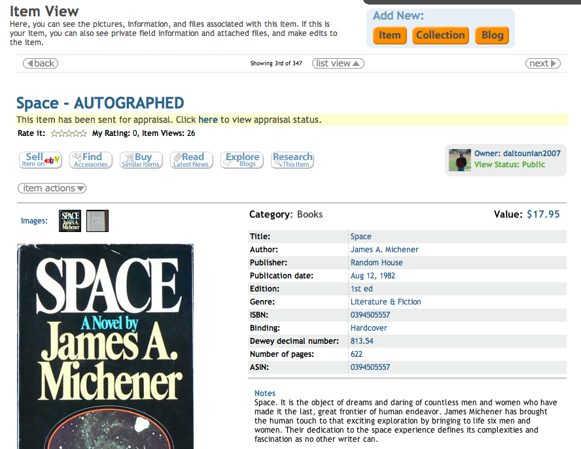This screenshot has height=449, width=581.
Task: Open the list view dropdown
Action: 338,63
